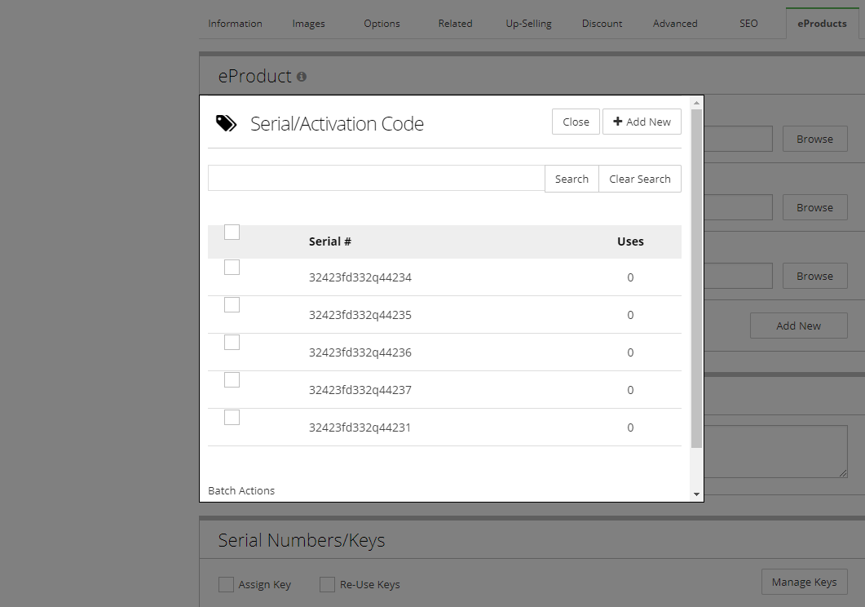
Task: Click the first Browse button
Action: [x=814, y=139]
